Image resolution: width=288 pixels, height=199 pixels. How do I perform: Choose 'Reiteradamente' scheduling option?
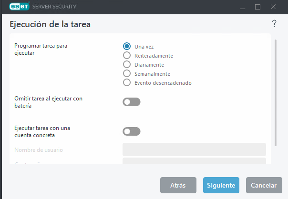tap(127, 55)
